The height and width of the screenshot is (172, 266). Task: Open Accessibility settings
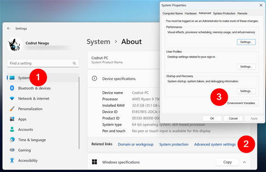coord(43,160)
